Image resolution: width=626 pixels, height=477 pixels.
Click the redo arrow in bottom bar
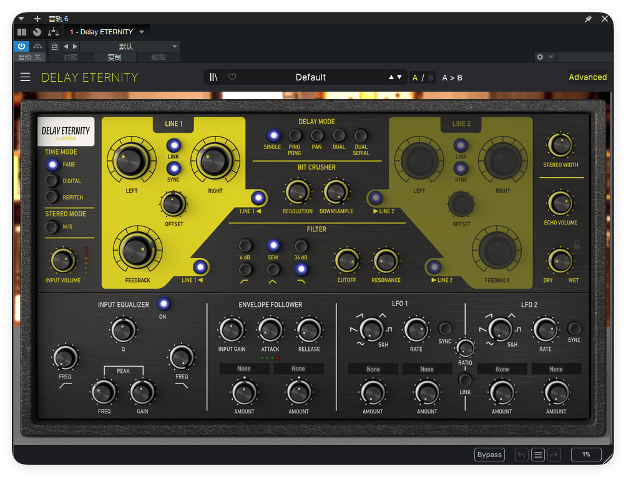pos(554,455)
